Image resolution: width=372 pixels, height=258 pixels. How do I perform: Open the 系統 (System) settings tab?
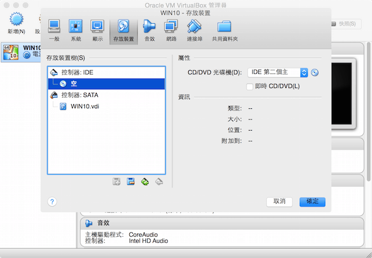pos(75,31)
